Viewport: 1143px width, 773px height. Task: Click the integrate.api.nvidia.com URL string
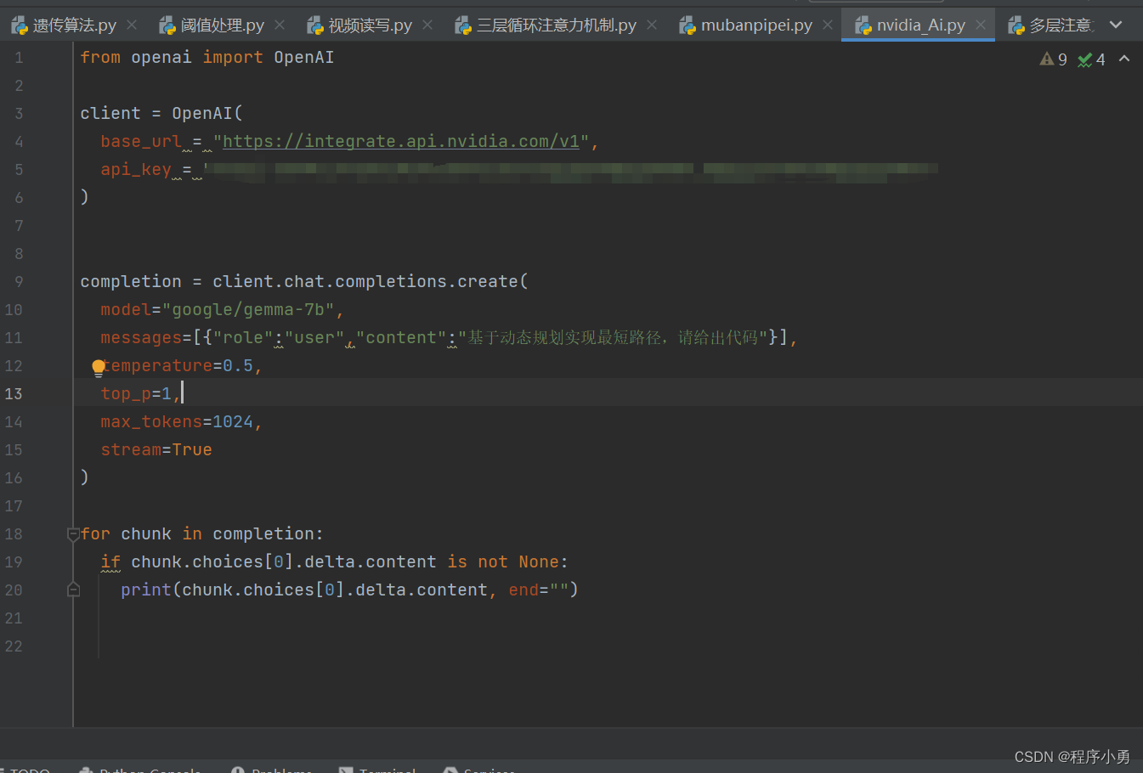tap(401, 142)
